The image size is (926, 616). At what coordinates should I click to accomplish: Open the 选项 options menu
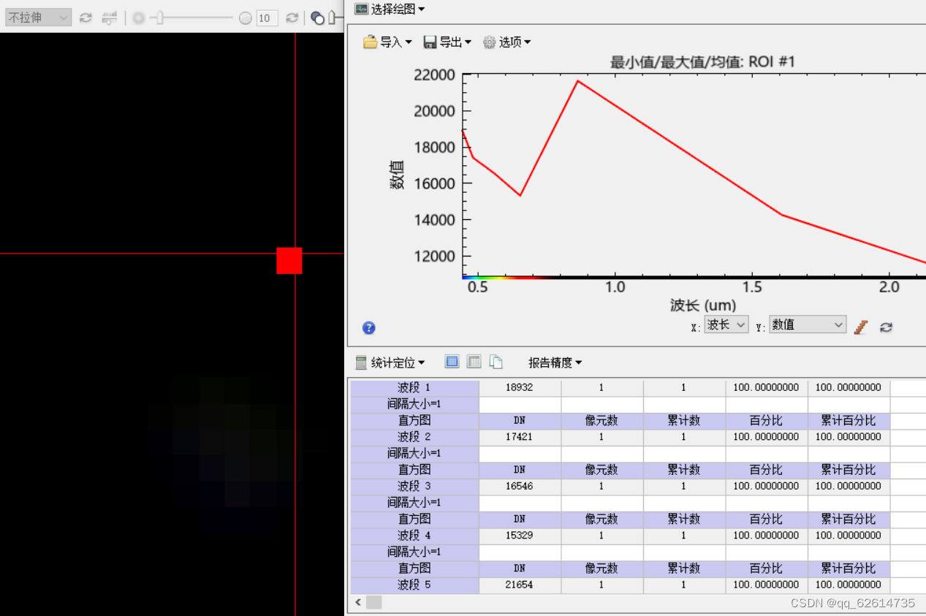pyautogui.click(x=515, y=42)
